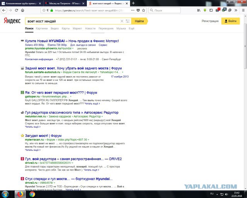Click the green download arrow extension icon
Viewport: 247px width, 198px height.
pos(205,10)
